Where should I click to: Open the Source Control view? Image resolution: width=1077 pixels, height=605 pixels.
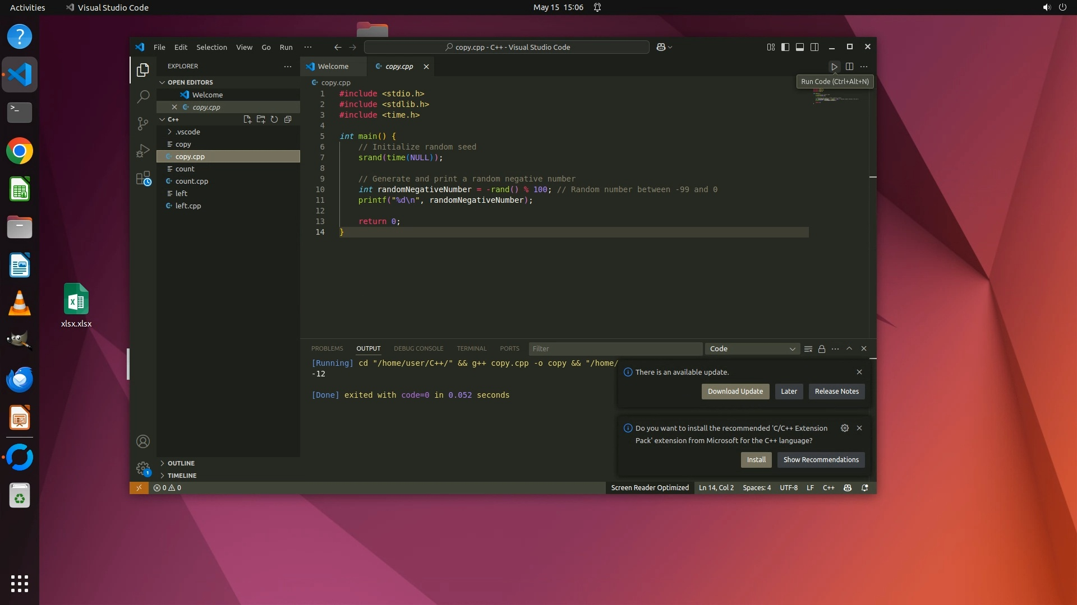click(143, 123)
